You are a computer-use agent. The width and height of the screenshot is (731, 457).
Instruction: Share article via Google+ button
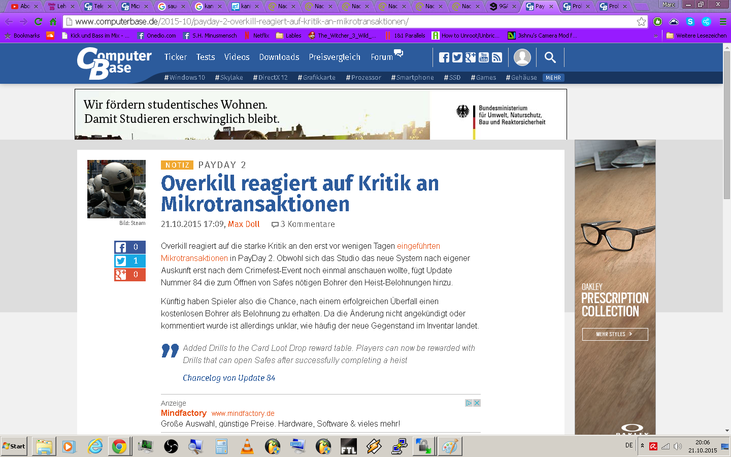point(130,275)
